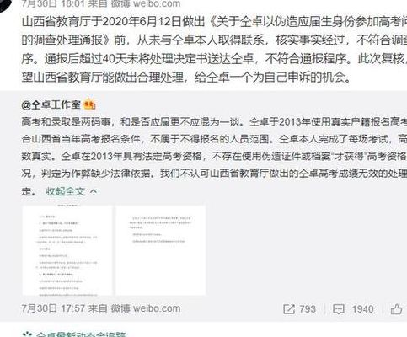
Task: Click the 收起全文 link text
Action: click(65, 191)
